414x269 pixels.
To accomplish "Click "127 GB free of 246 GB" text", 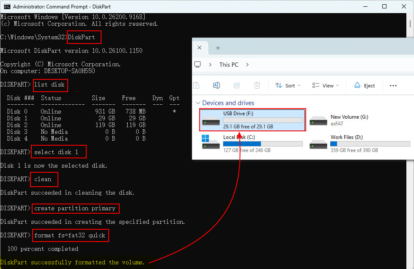I will [x=247, y=150].
